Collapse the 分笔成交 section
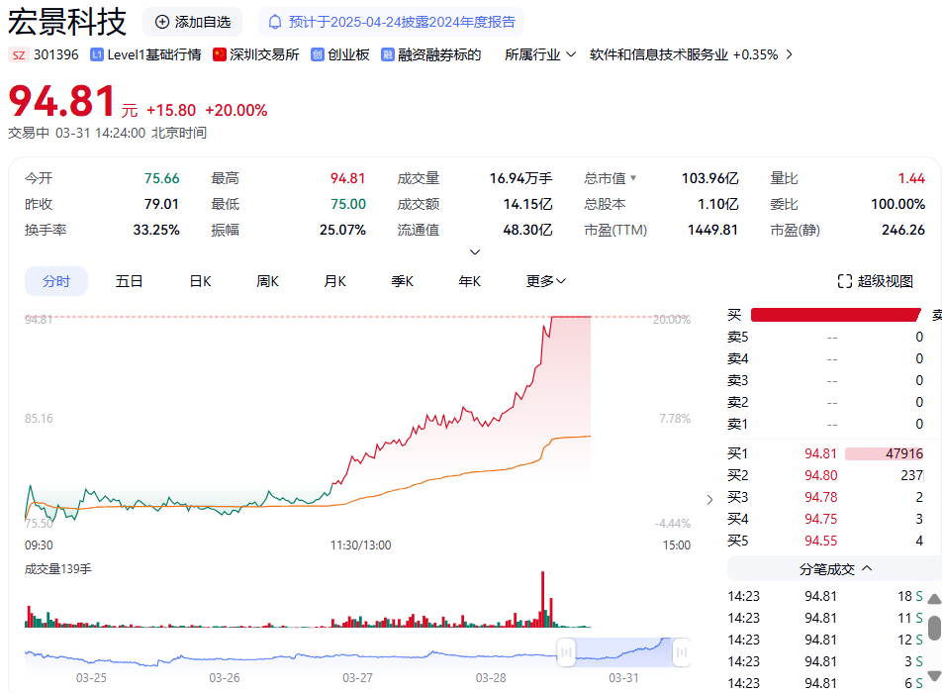This screenshot has height=693, width=942. [x=868, y=568]
